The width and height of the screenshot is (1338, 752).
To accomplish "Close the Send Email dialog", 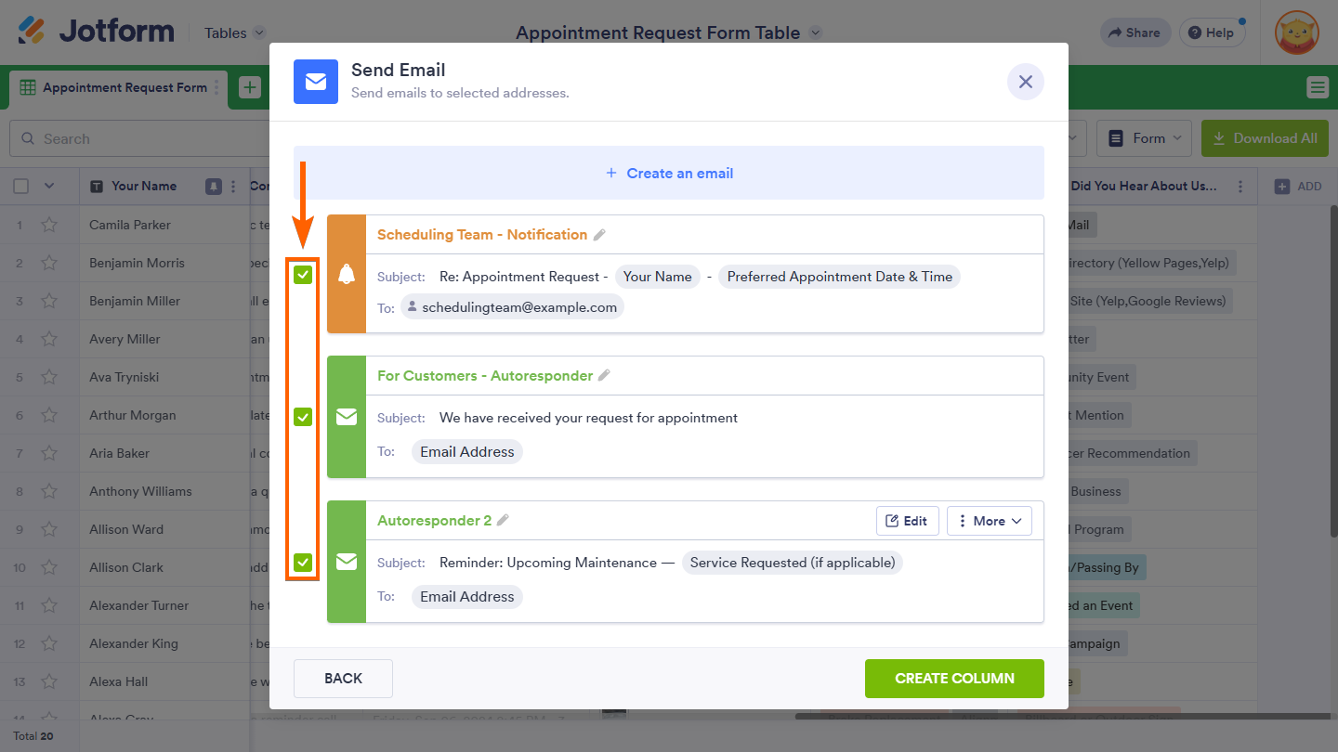I will 1025,82.
